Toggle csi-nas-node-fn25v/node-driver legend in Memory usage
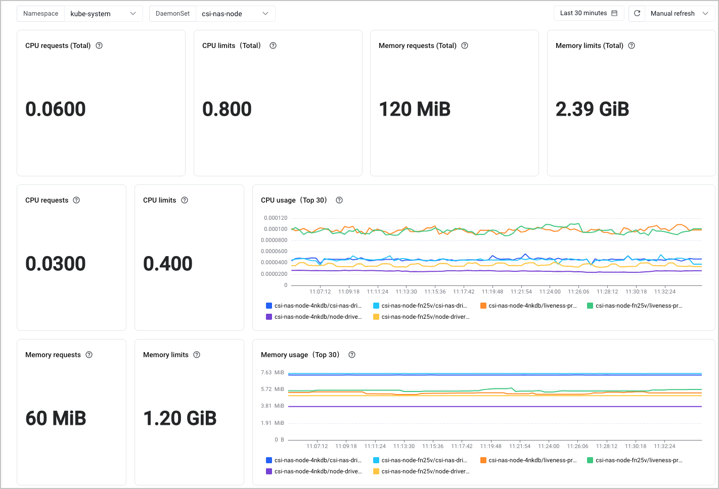 (x=421, y=471)
